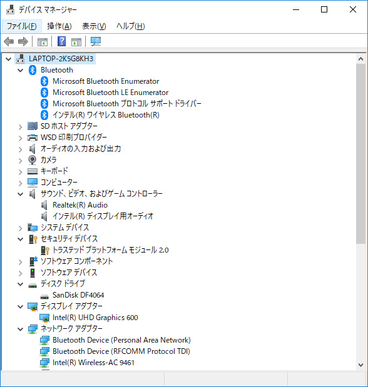Click the Realtek(R) Audio speaker icon
Viewport: 368px width, 387px height.
[44, 205]
